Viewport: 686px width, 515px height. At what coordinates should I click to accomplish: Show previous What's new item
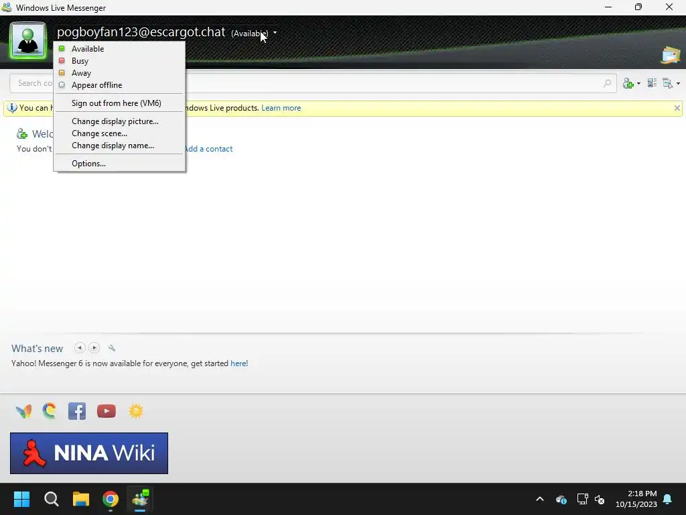tap(80, 348)
